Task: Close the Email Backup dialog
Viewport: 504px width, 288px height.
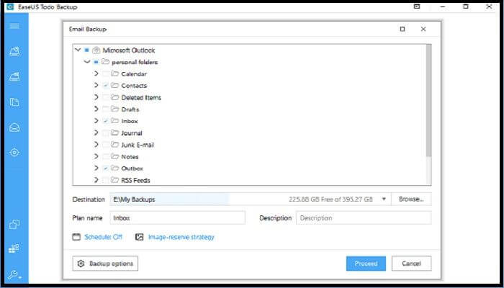Action: (x=423, y=29)
